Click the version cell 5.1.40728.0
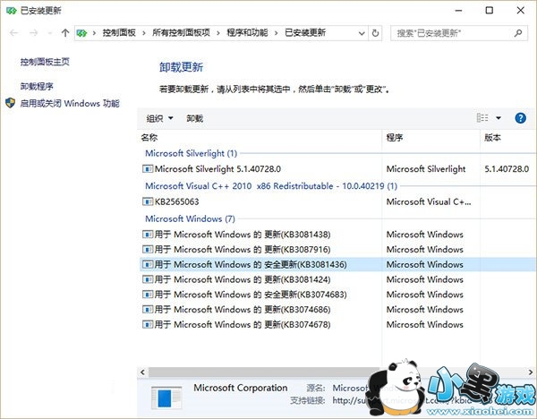 point(507,169)
